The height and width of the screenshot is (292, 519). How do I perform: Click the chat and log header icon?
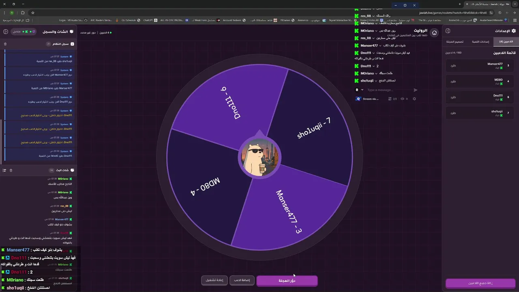pyautogui.click(x=72, y=31)
